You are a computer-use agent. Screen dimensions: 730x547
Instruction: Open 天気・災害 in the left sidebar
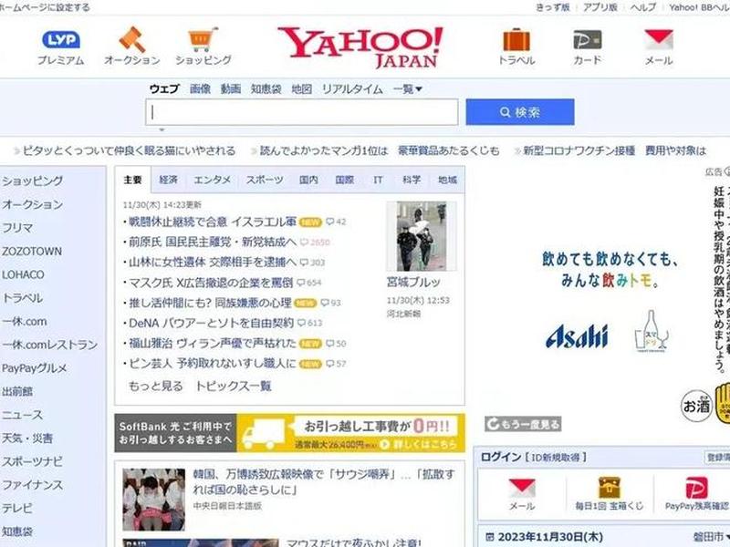27,439
